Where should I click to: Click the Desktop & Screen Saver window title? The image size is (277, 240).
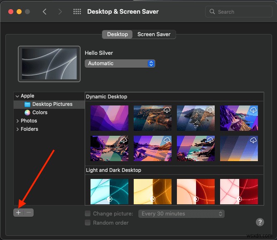123,12
